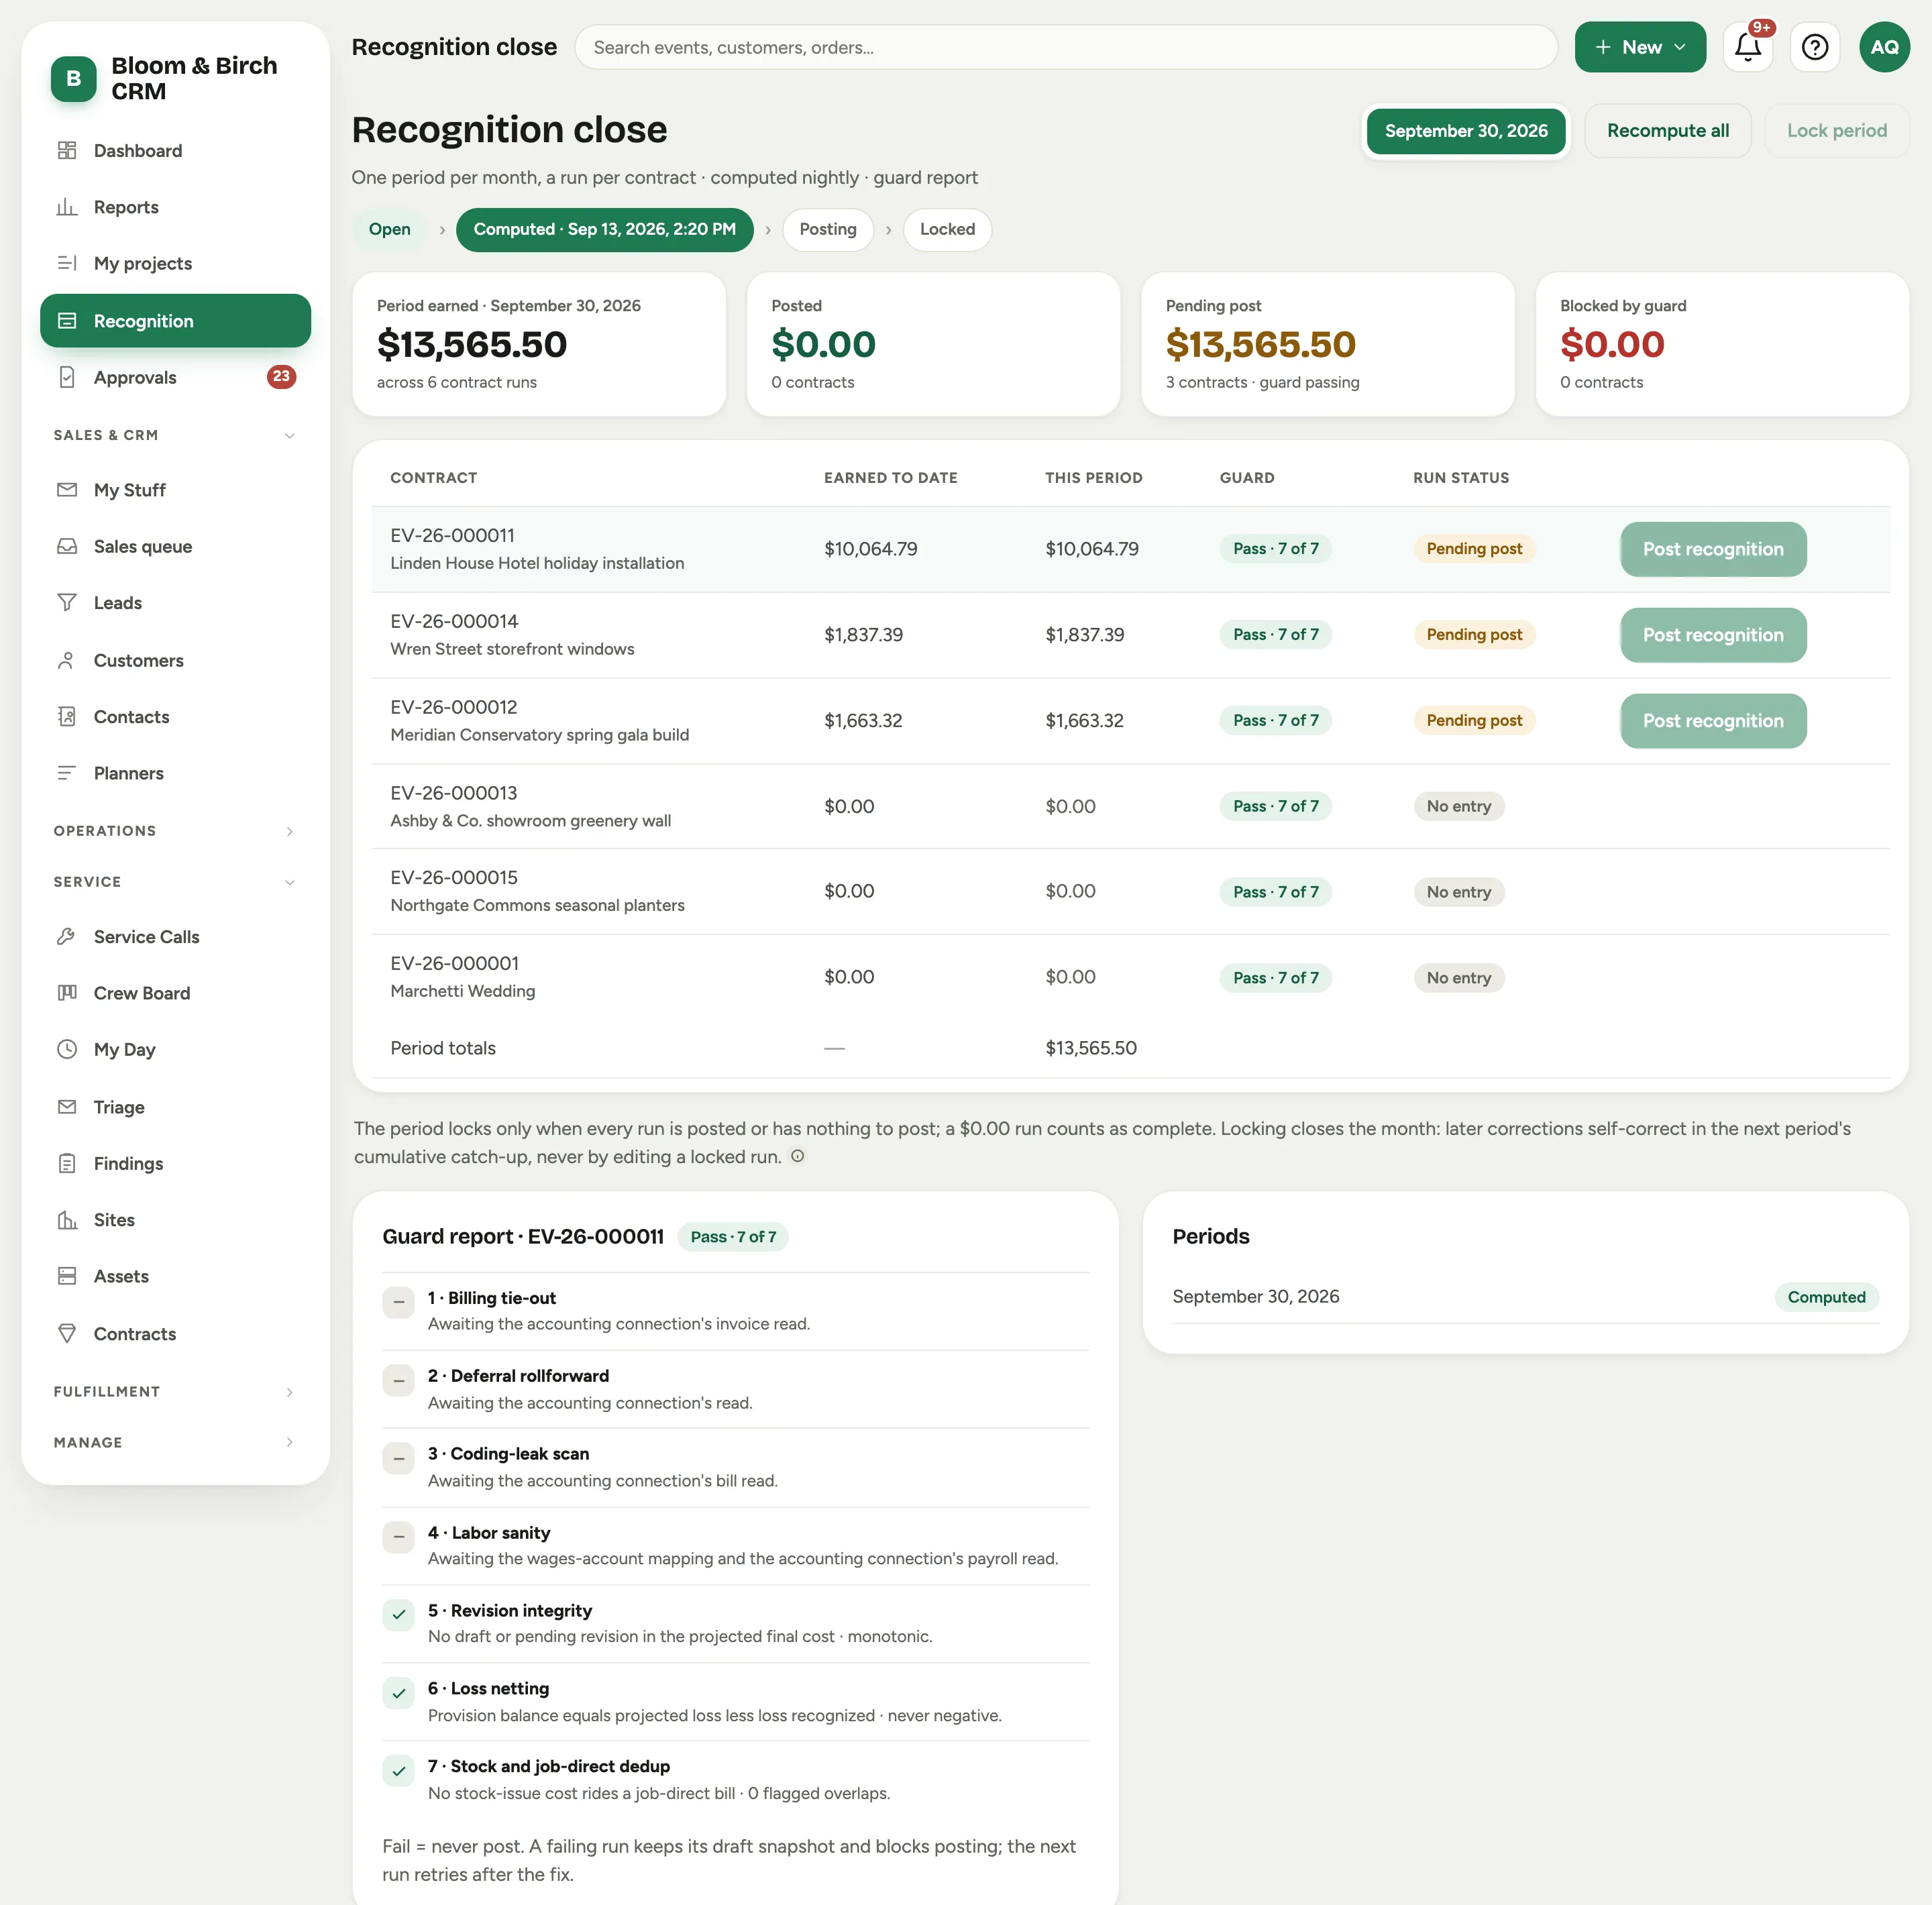1932x1905 pixels.
Task: Select the Posting stage pill
Action: tap(827, 229)
